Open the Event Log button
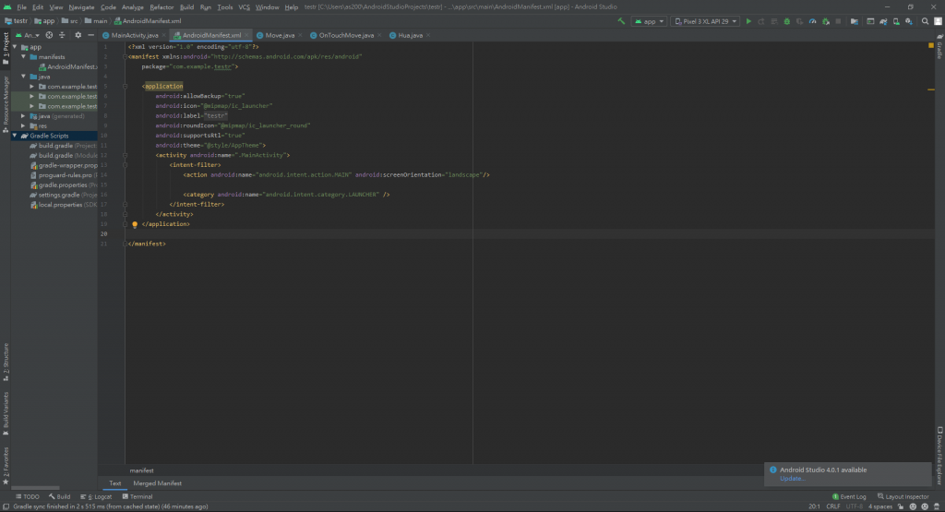The width and height of the screenshot is (945, 512). (848, 496)
